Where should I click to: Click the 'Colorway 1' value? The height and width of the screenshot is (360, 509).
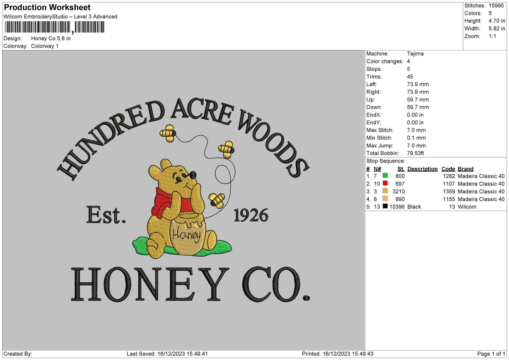pyautogui.click(x=45, y=46)
